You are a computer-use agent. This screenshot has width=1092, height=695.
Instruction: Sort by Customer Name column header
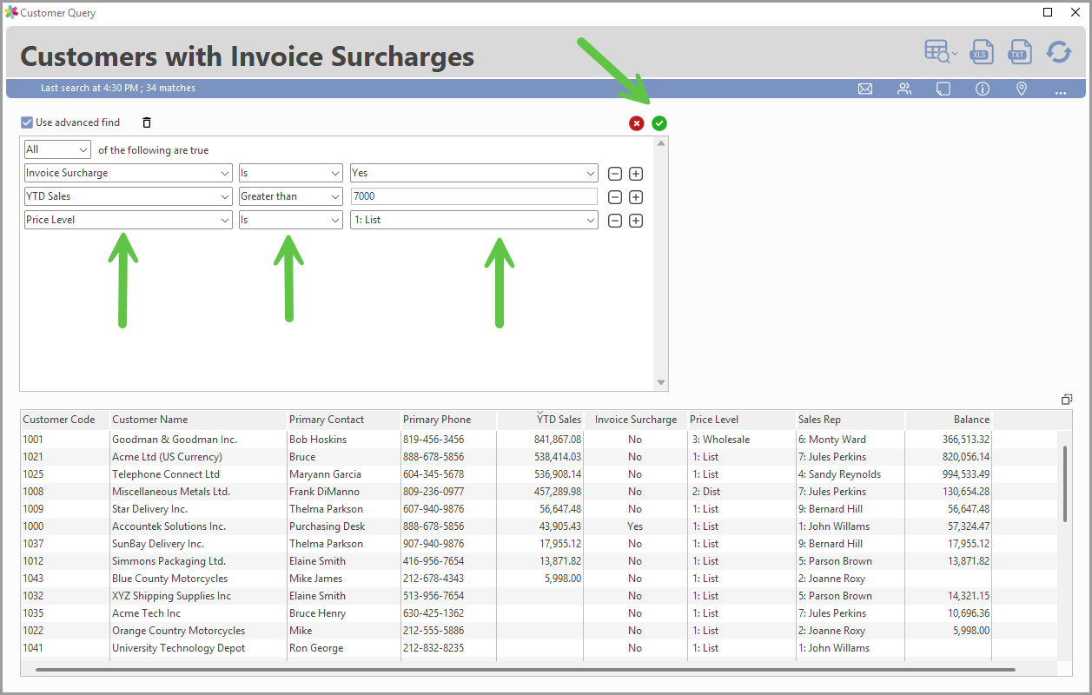(x=198, y=420)
